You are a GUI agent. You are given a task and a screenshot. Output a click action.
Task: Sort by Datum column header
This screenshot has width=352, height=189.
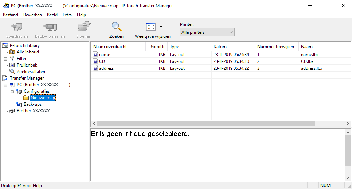(233, 47)
